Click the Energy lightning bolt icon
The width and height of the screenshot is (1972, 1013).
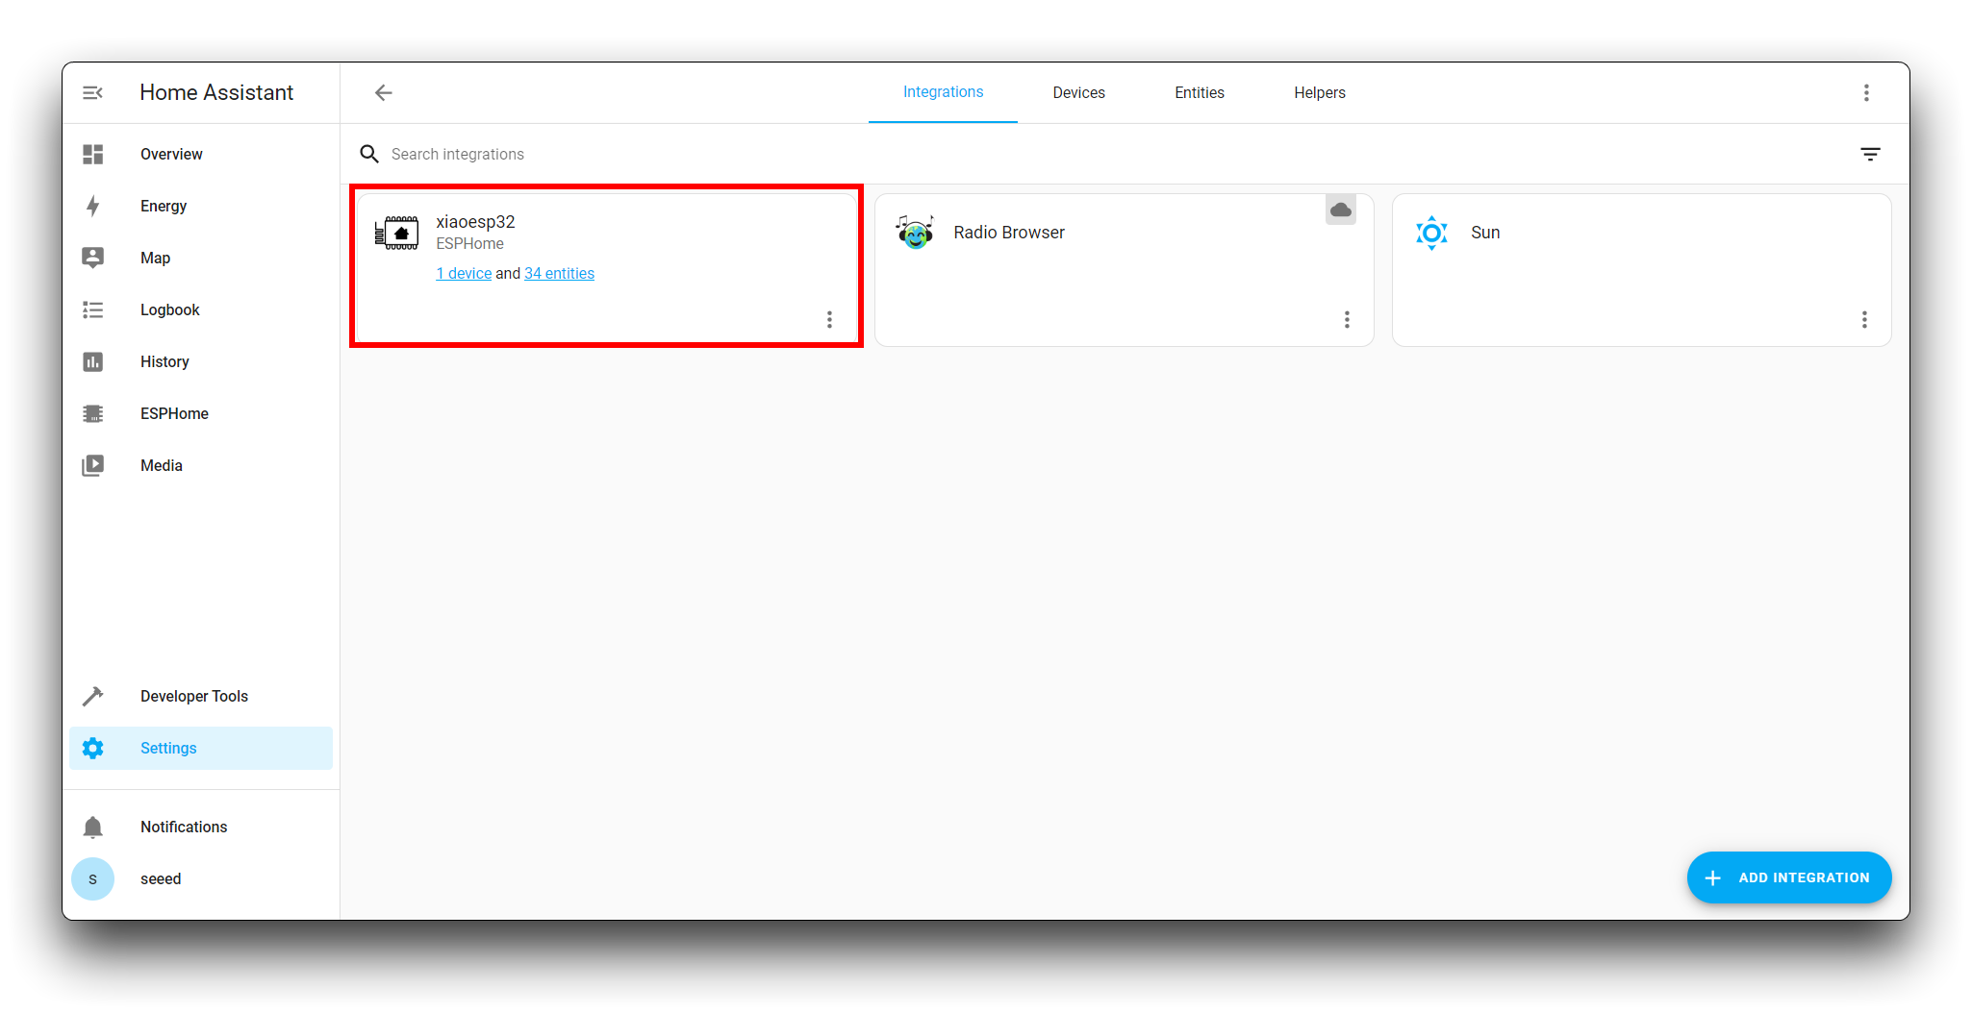click(92, 206)
